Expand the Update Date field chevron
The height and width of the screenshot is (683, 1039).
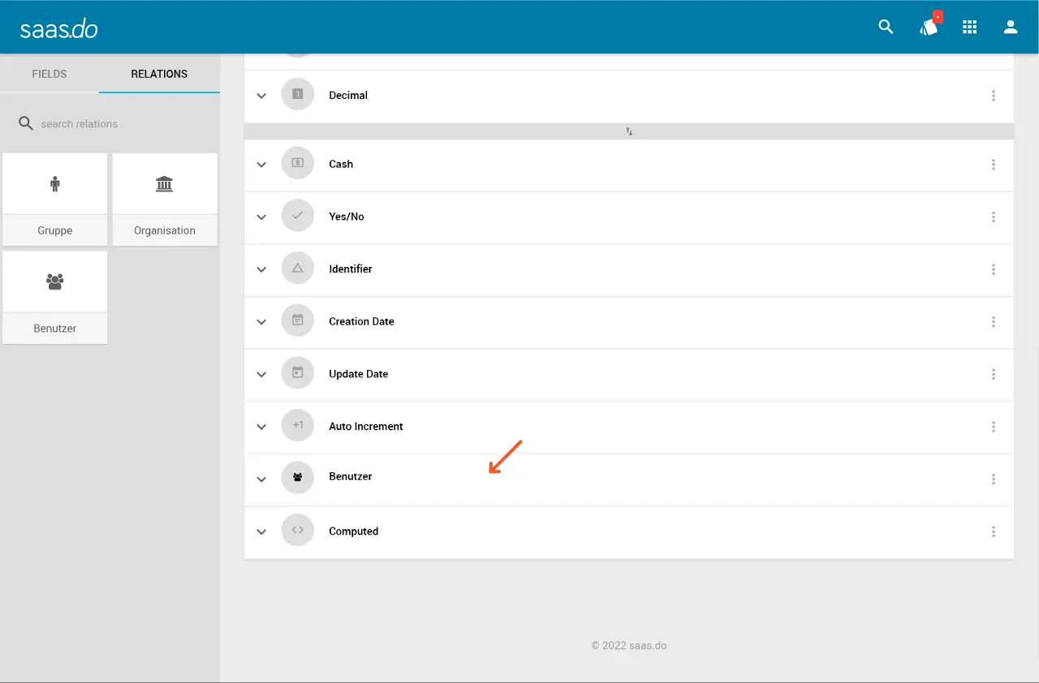pyautogui.click(x=261, y=374)
